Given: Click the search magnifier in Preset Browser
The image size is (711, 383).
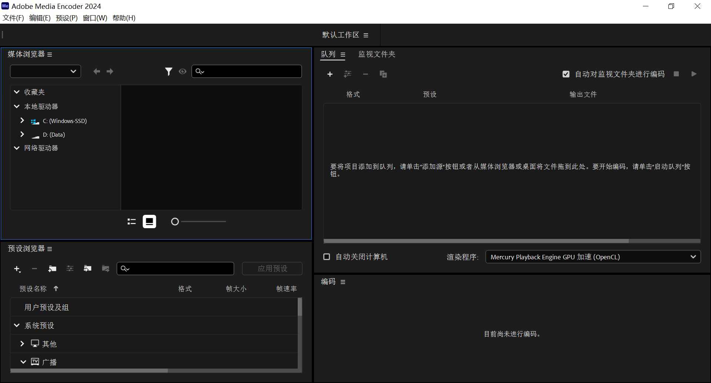Looking at the screenshot, I should point(125,269).
